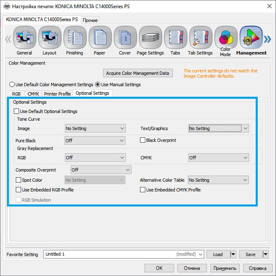Screen dimensions: 276x276
Task: Open the Alternative Color Table dropdown
Action: 218,180
